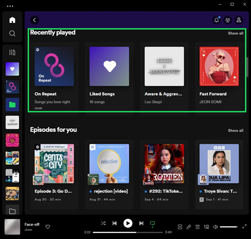The image size is (251, 239).
Task: Open the Hot Hits playlist in the sidebar
Action: click(12, 193)
